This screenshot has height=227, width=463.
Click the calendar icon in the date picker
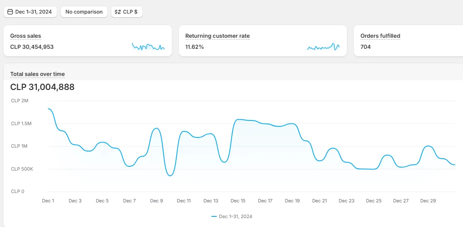10,12
